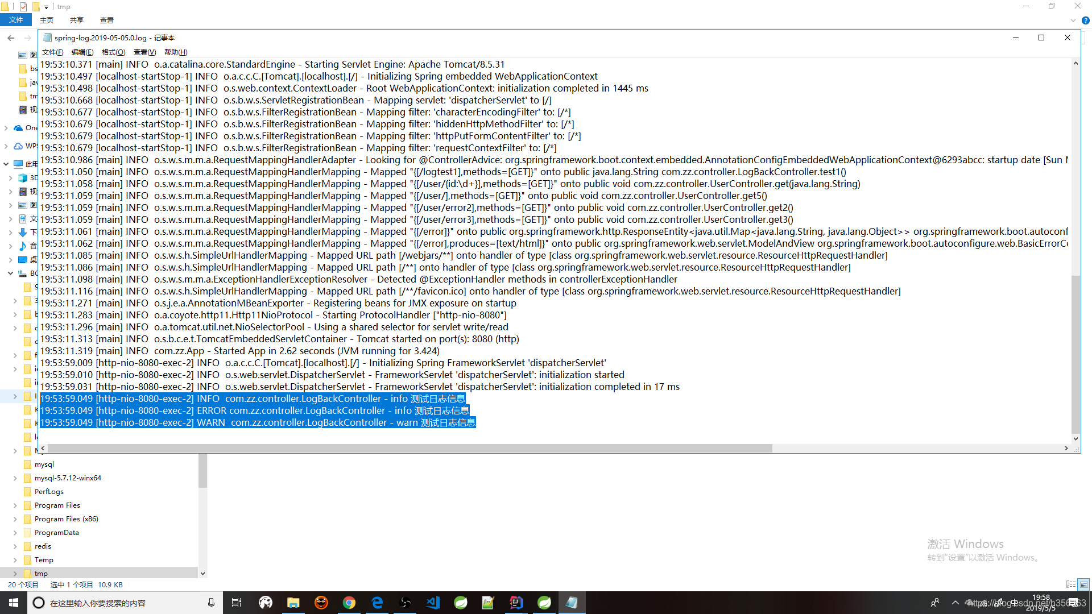Go back in File Explorer
This screenshot has height=614, width=1092.
click(11, 38)
